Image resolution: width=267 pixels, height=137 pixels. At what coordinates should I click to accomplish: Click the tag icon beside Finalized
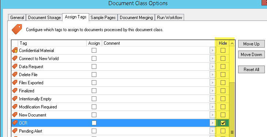coord(15,90)
